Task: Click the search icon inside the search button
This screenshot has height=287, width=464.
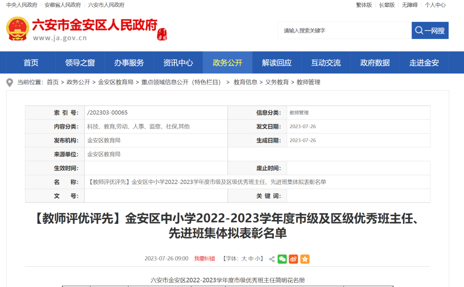Action: 418,30
